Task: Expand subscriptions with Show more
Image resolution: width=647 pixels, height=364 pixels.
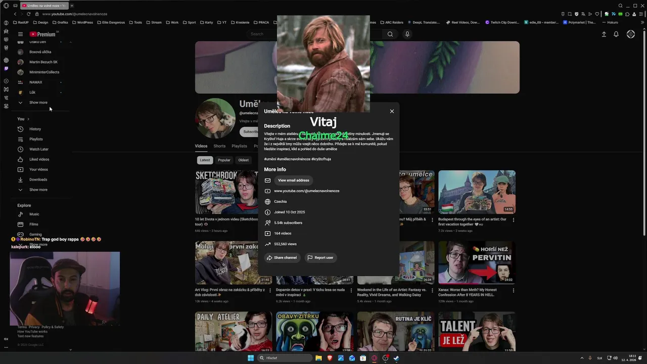Action: coord(38,103)
